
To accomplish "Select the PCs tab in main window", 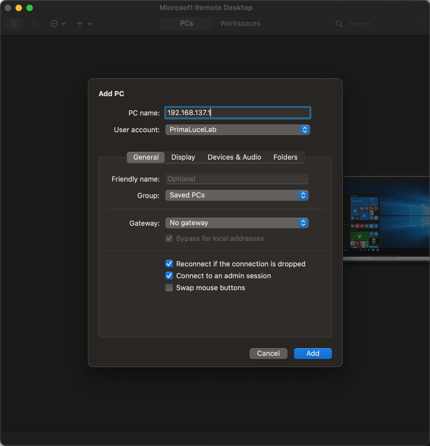I will 187,23.
